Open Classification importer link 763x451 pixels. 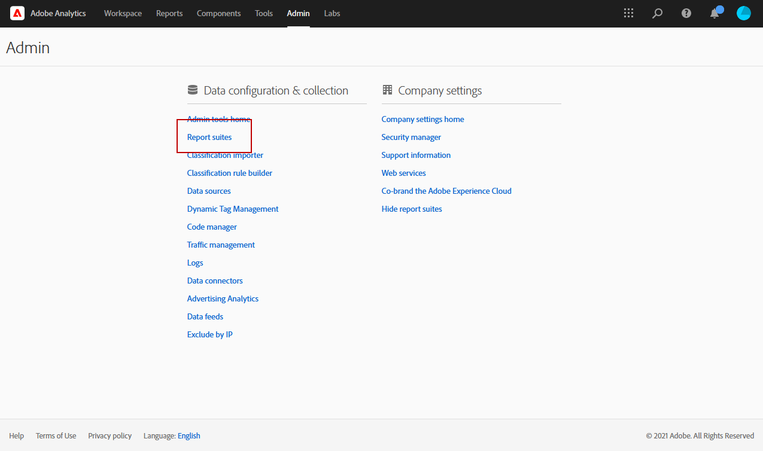pos(225,155)
